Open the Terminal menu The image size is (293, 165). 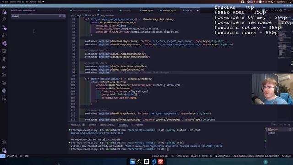pyautogui.click(x=33, y=2)
